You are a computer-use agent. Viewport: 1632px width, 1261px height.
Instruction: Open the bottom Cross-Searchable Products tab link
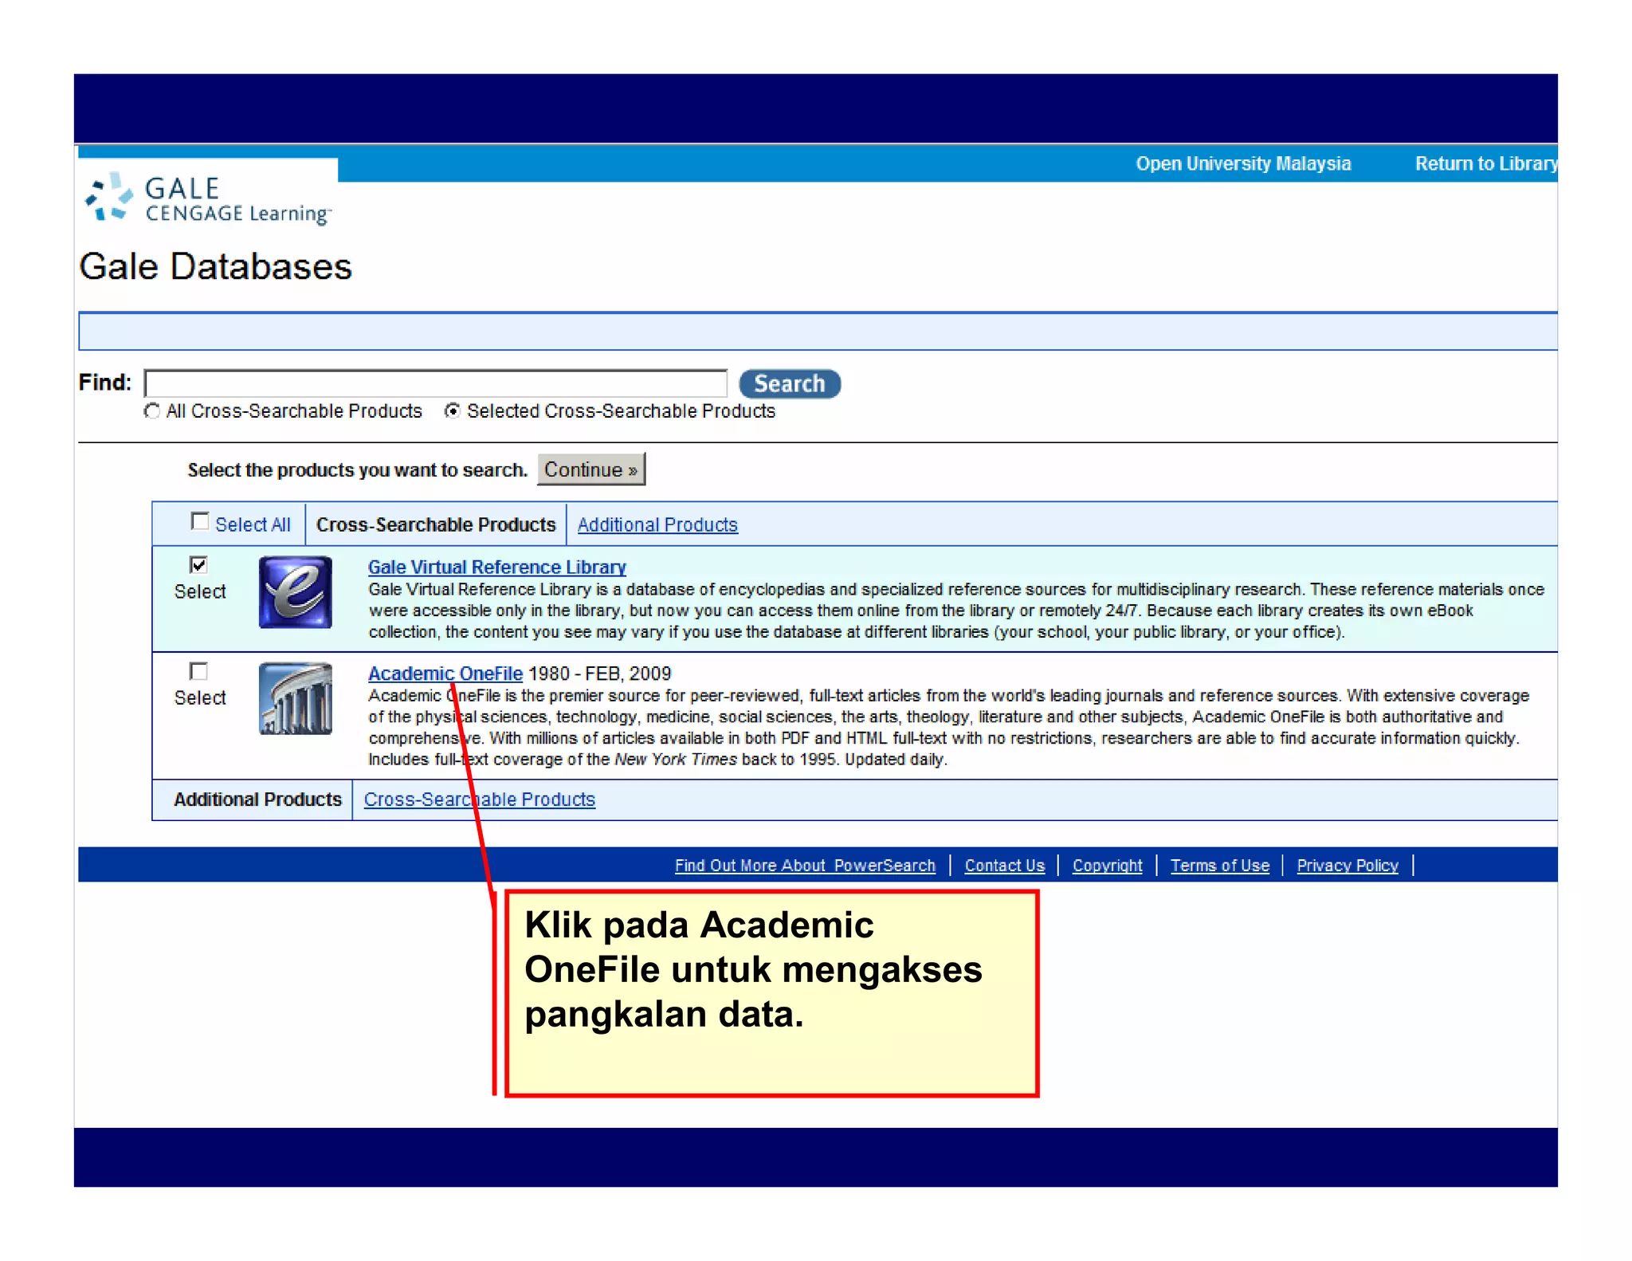[x=480, y=799]
